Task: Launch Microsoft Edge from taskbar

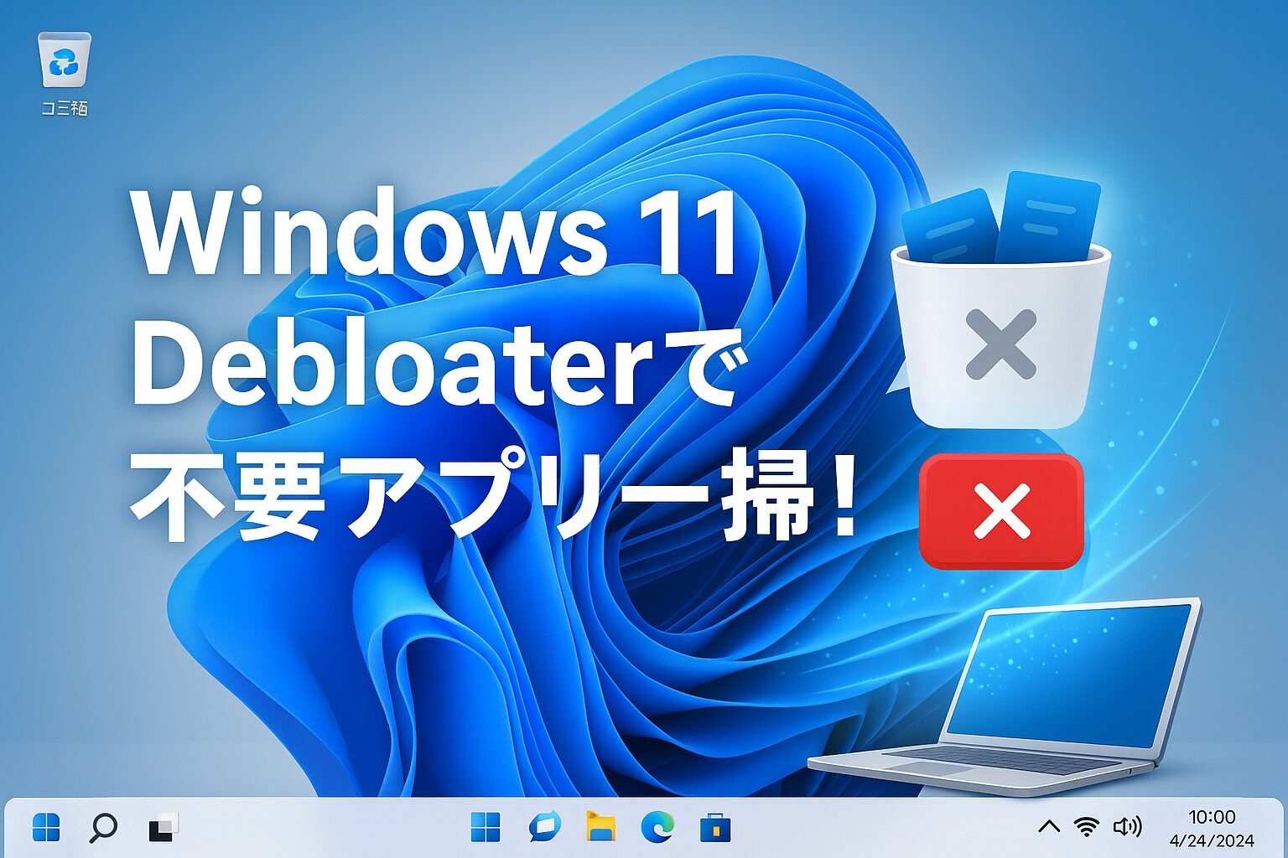Action: (x=657, y=828)
